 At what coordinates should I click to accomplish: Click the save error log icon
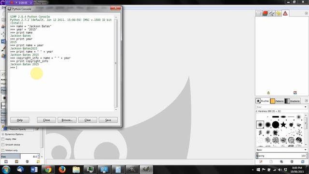tap(295, 93)
